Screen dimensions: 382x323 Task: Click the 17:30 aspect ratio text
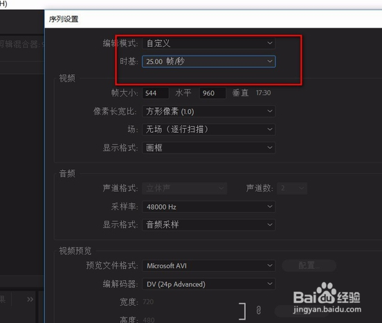(x=263, y=93)
